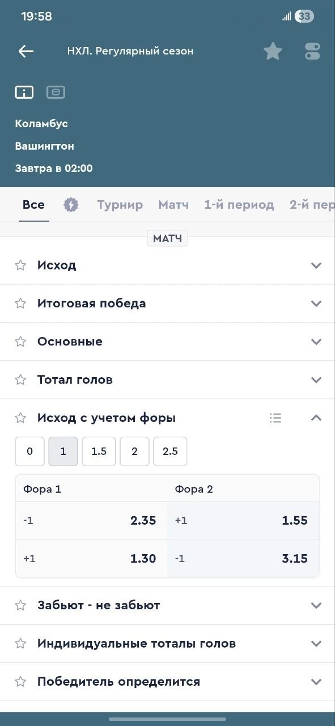Toggle the star next to 'Забьют - не забьют'

pyautogui.click(x=20, y=605)
